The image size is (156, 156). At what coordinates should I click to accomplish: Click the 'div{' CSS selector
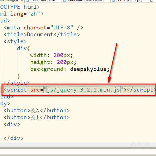point(23,48)
